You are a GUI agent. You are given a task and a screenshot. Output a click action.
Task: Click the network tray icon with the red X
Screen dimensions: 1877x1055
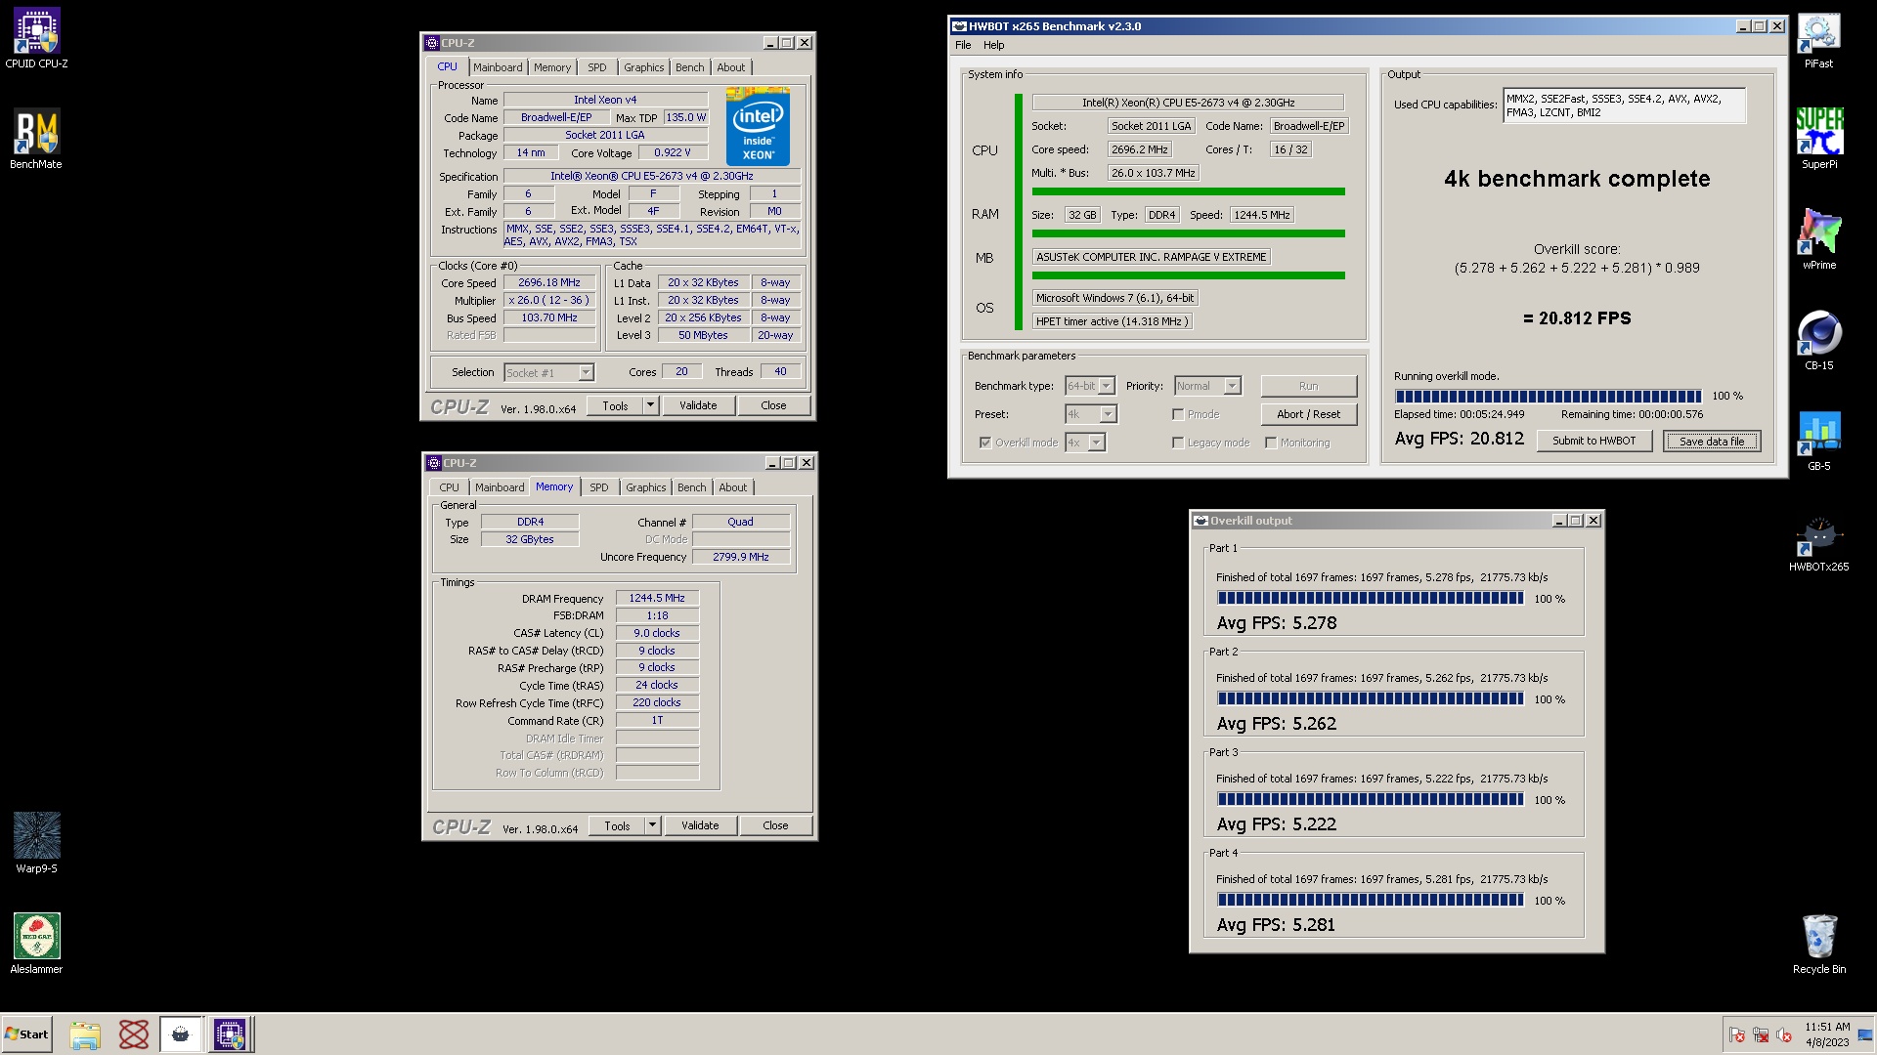1761,1034
